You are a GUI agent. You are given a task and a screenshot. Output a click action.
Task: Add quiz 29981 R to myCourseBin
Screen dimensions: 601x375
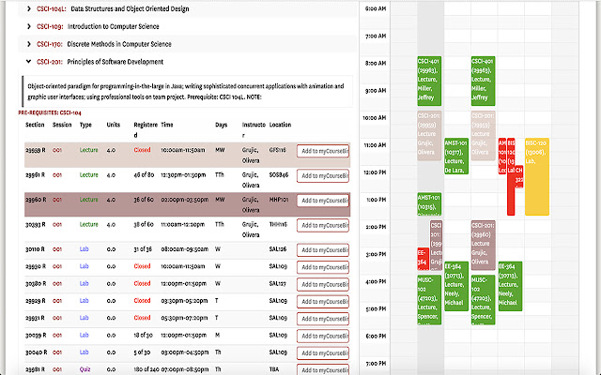[323, 369]
